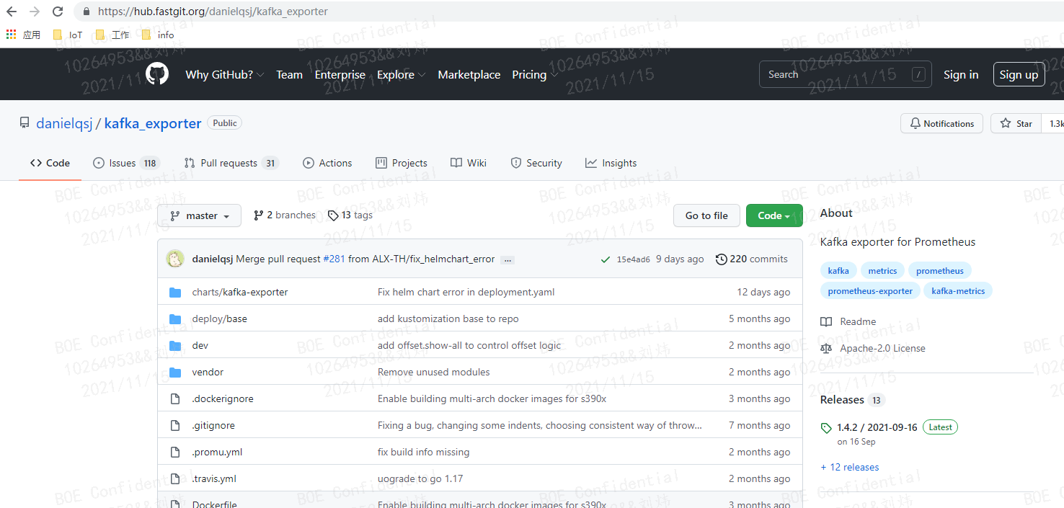Expand the commit message ellipsis
Viewport: 1064px width, 508px height.
pos(507,259)
